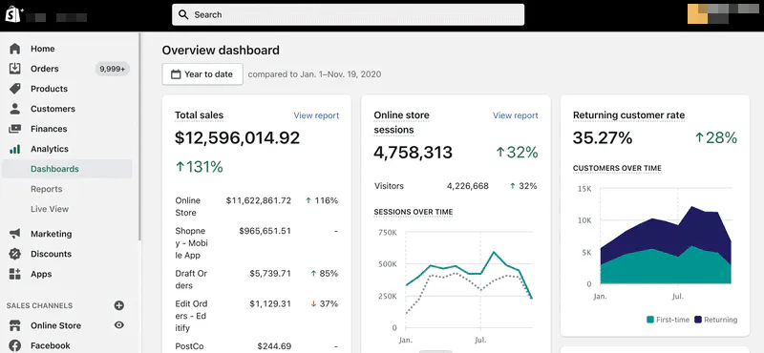Click the magnifier icon in search bar
This screenshot has width=764, height=353.
183,14
